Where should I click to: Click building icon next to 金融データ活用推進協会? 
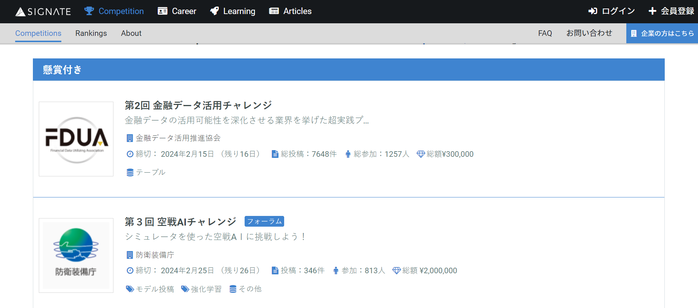point(130,138)
